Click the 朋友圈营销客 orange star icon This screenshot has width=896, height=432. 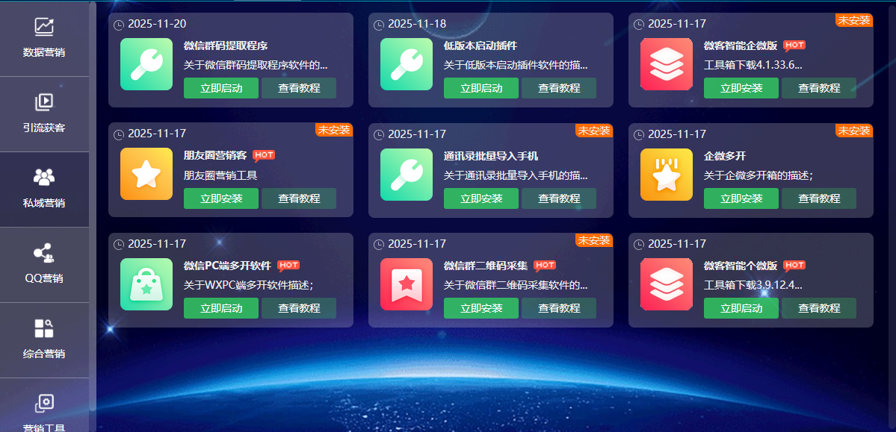click(146, 175)
